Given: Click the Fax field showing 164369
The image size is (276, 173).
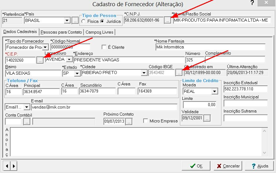Looking at the screenshot, I should [157, 91].
